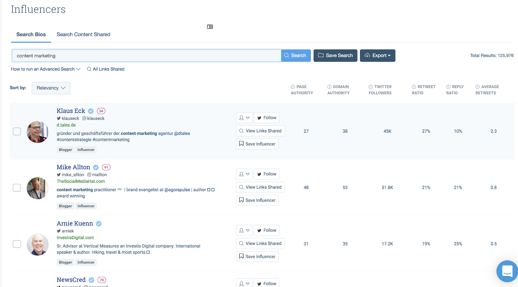Click Arnie Kuenn's profile photo
Image resolution: width=518 pixels, height=287 pixels.
(38, 244)
